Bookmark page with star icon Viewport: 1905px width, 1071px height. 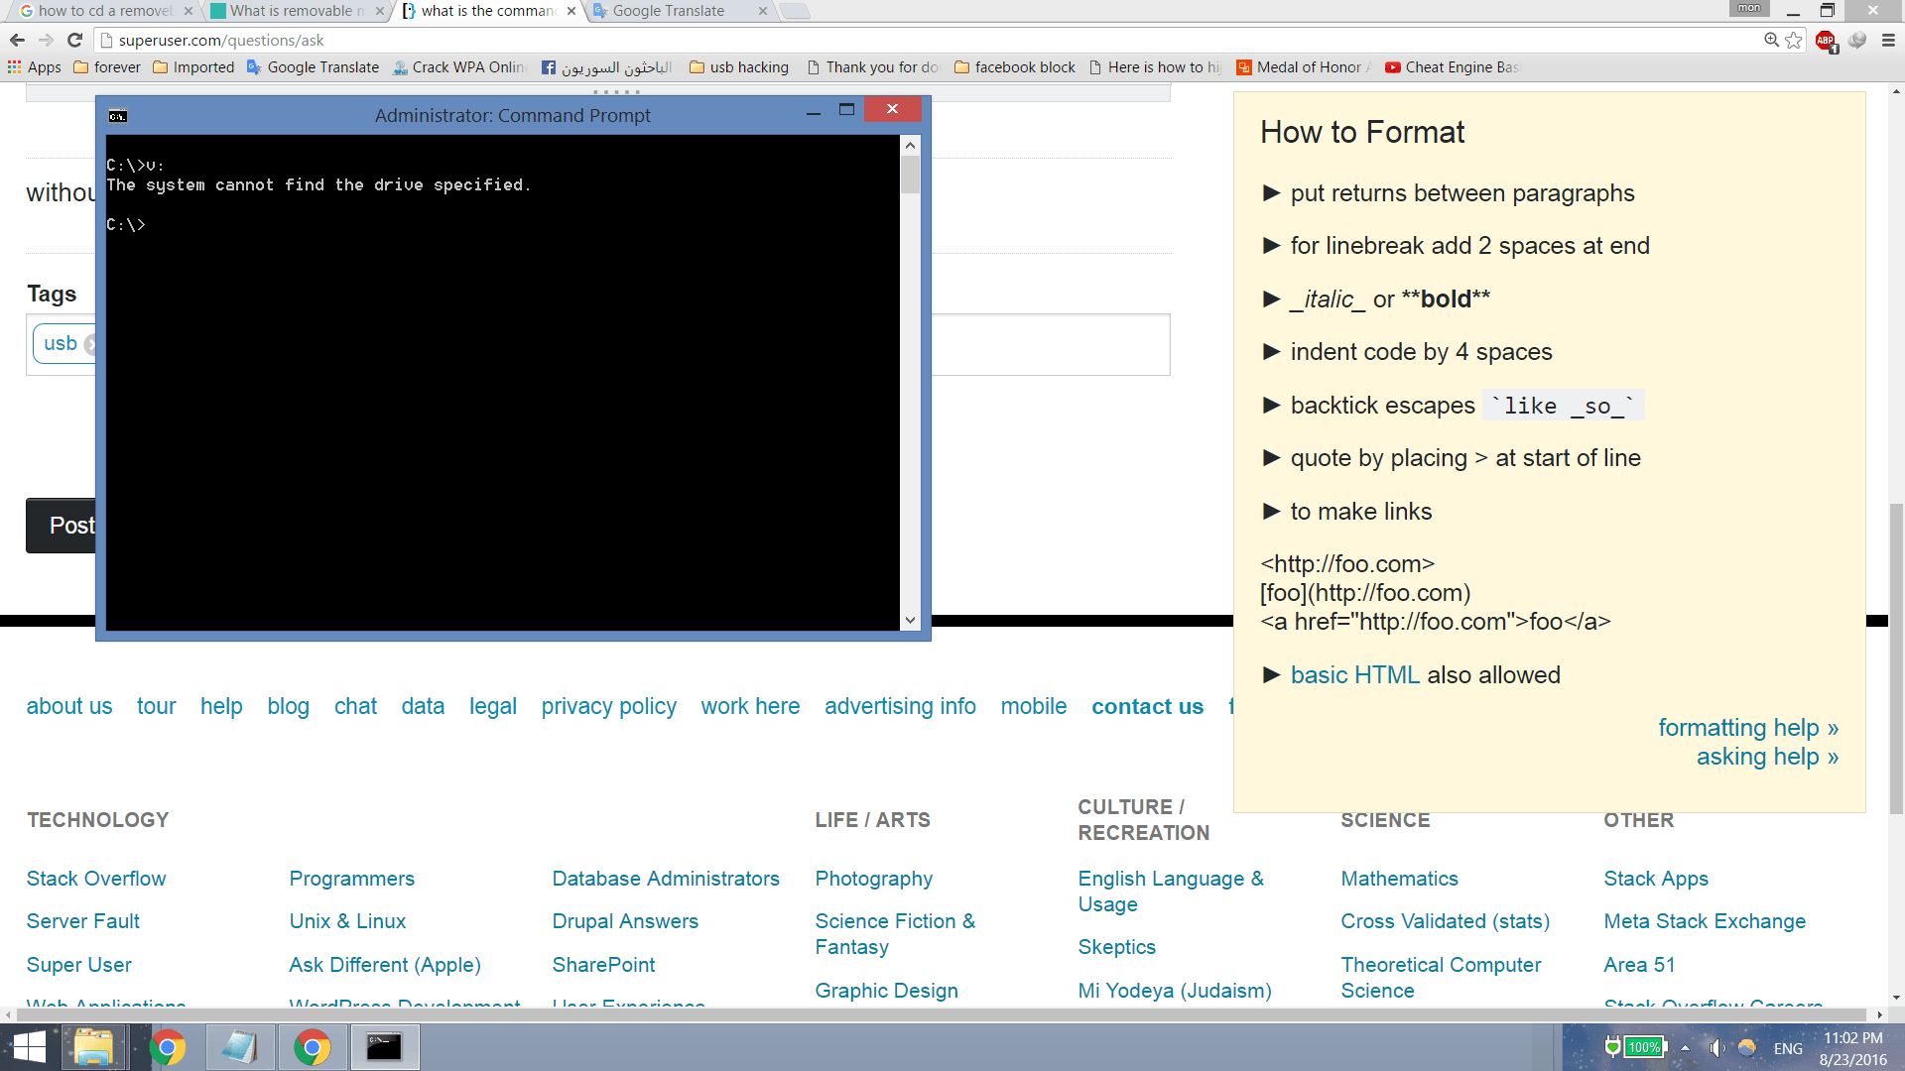click(1794, 40)
